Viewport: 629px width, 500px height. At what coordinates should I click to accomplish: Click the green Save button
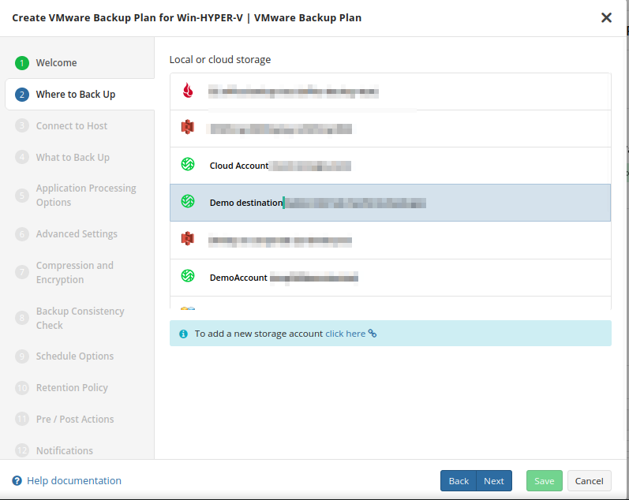click(544, 481)
